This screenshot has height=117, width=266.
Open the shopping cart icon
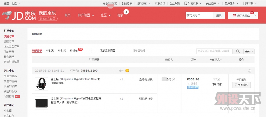[x=234, y=15]
